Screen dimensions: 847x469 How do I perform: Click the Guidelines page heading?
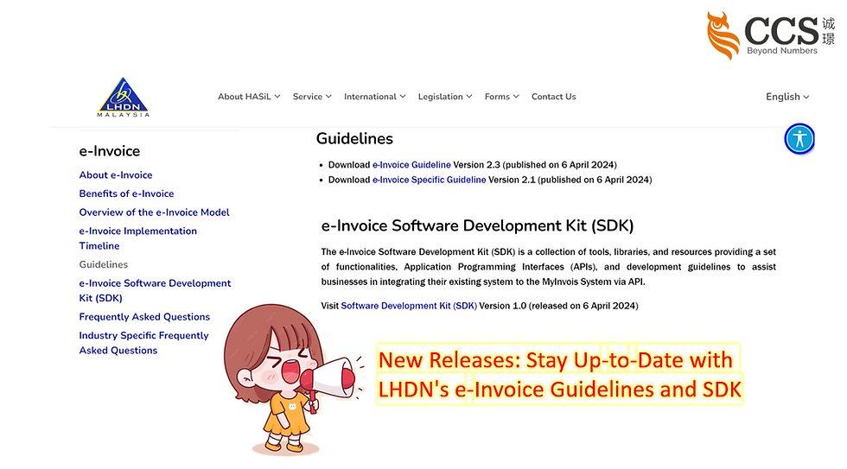pyautogui.click(x=354, y=139)
